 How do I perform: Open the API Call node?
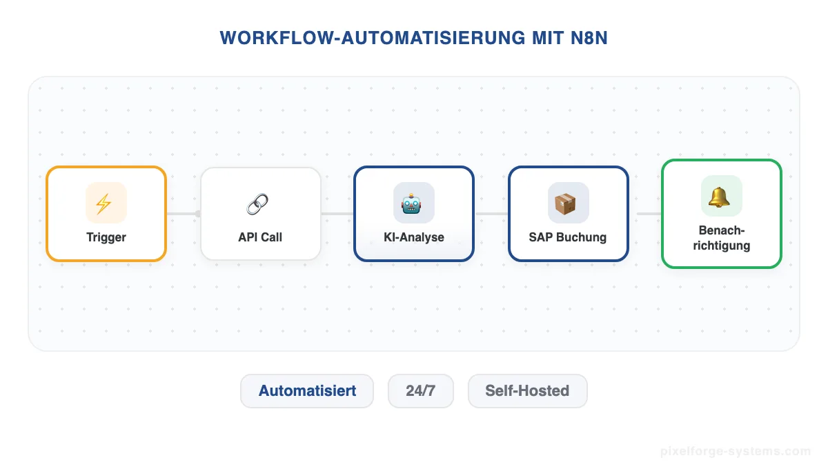coord(260,213)
